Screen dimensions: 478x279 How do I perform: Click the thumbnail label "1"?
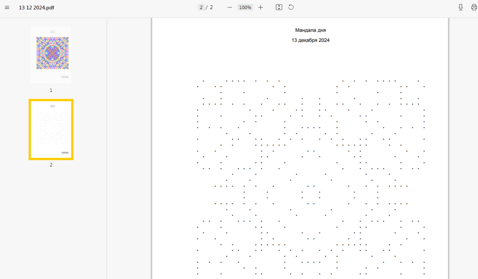tap(51, 90)
